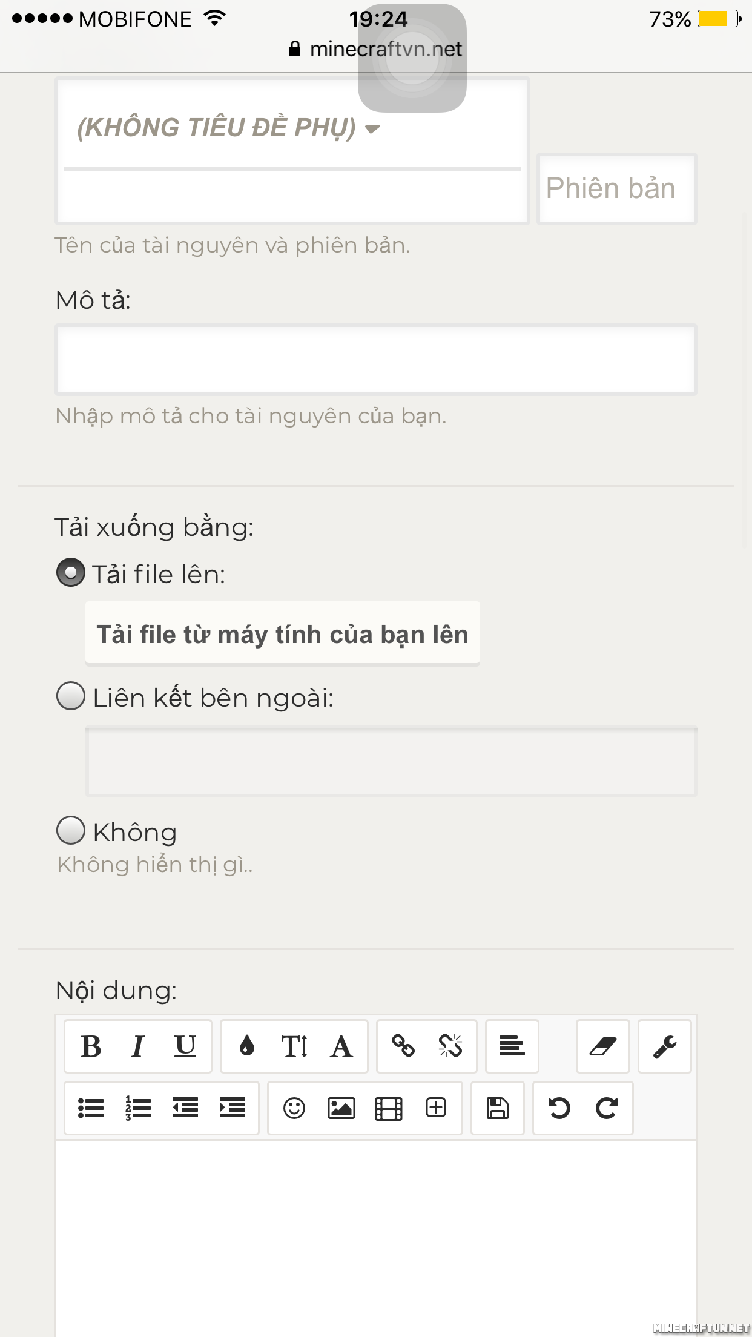Tap the minecraftvn.net address bar
The height and width of the screenshot is (1337, 752).
[385, 49]
